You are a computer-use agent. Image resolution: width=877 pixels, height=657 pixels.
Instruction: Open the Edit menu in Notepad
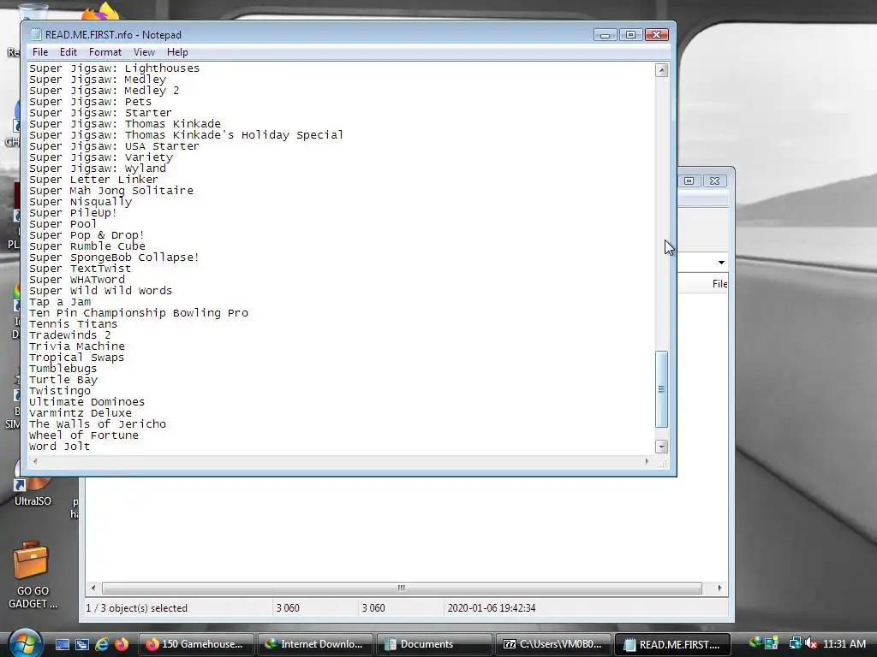(69, 52)
